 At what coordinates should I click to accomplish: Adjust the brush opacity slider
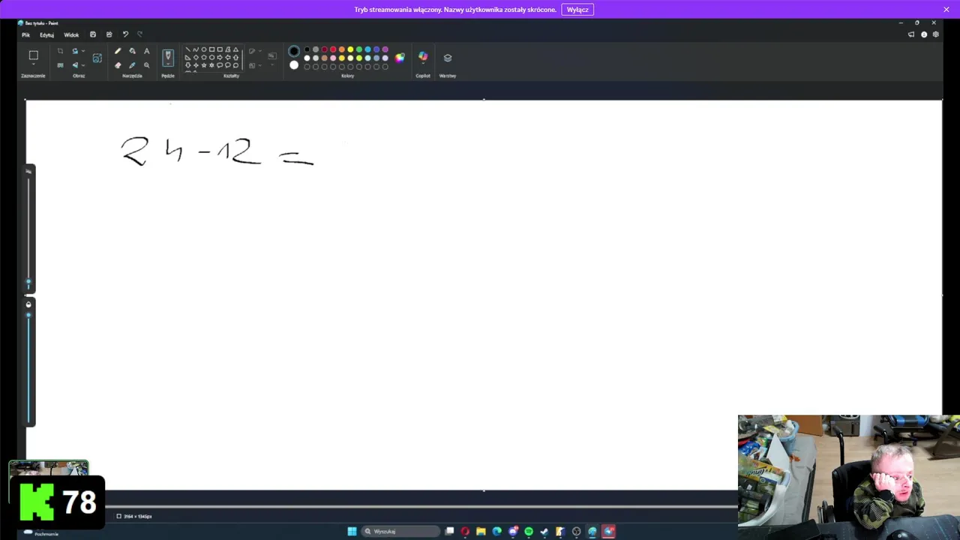coord(28,314)
